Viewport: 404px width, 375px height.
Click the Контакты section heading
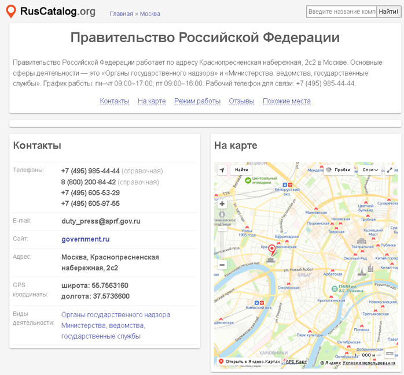click(x=37, y=146)
